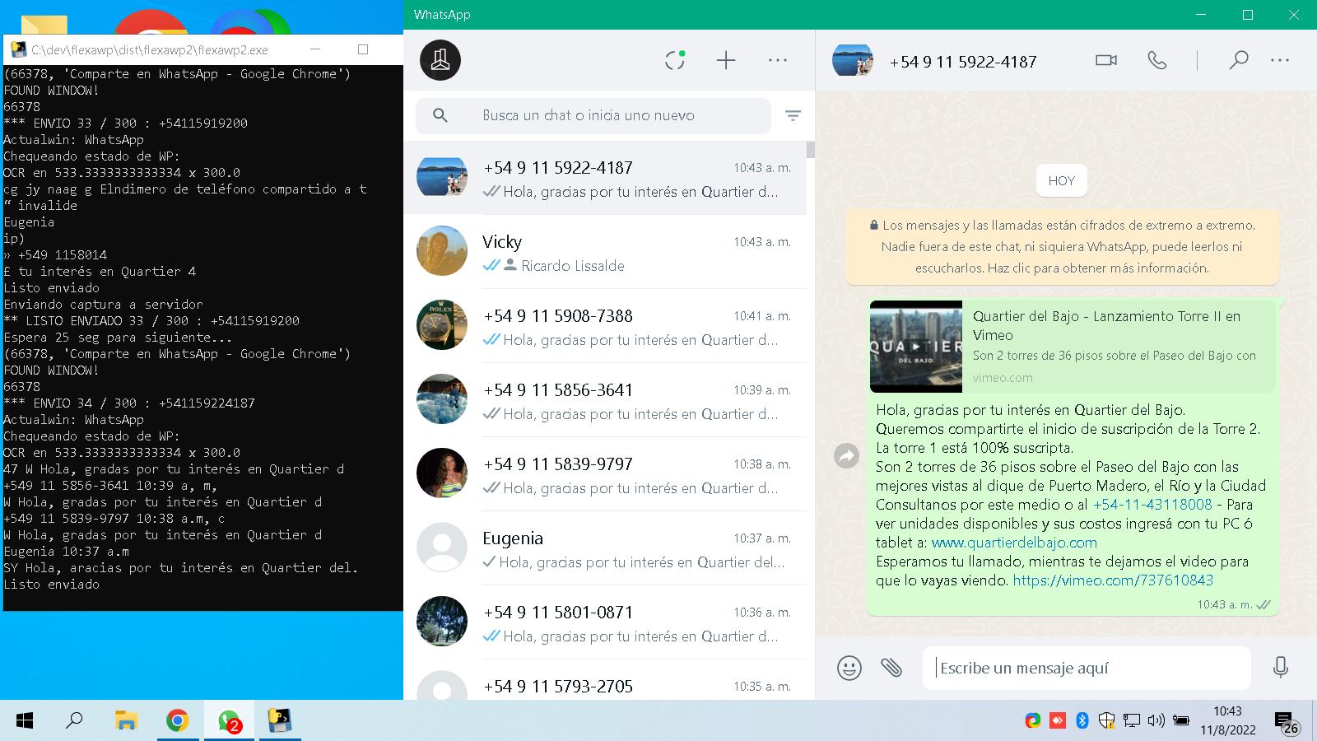Open the Vicky chat
Image resolution: width=1317 pixels, height=741 pixels.
click(605, 252)
